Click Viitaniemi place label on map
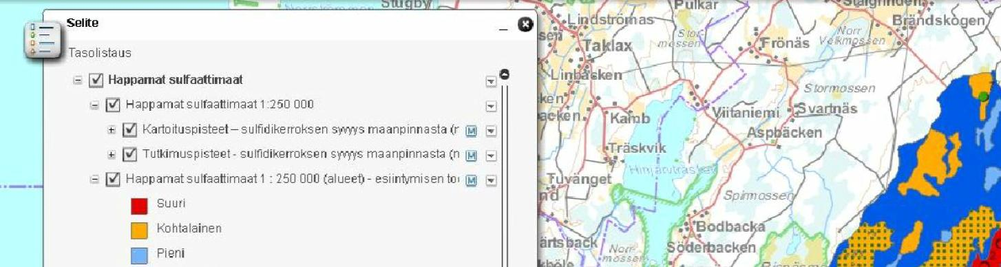Screen dimensions: 1001x267 pyautogui.click(x=746, y=112)
